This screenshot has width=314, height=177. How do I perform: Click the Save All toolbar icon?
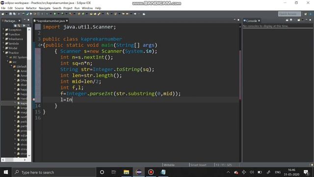click(x=14, y=14)
